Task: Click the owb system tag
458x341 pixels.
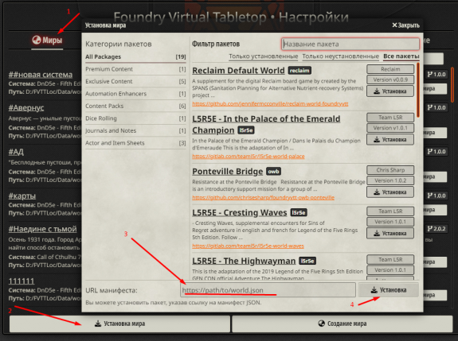Action: click(274, 172)
